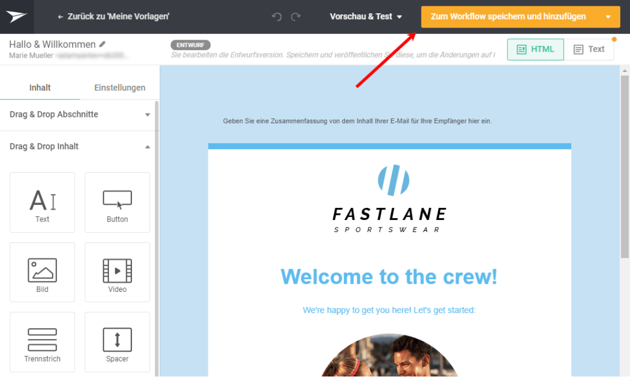Expand the Drag & Drop Abschnitte section

[x=79, y=115]
